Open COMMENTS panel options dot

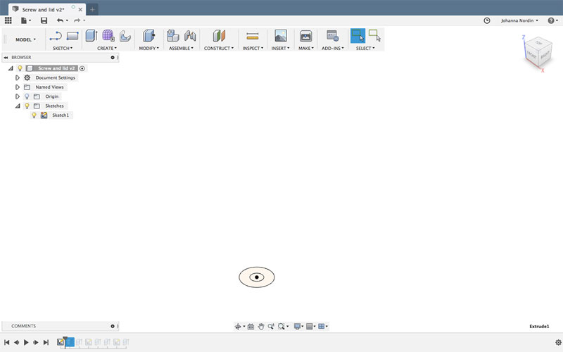click(x=113, y=326)
